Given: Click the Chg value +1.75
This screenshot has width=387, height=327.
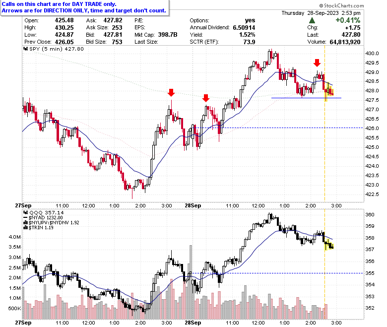Looking at the screenshot, I should tap(353, 27).
